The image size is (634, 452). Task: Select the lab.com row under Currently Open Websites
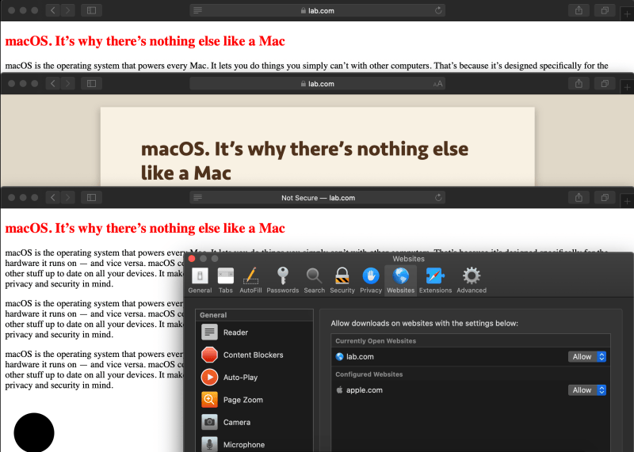pyautogui.click(x=471, y=357)
